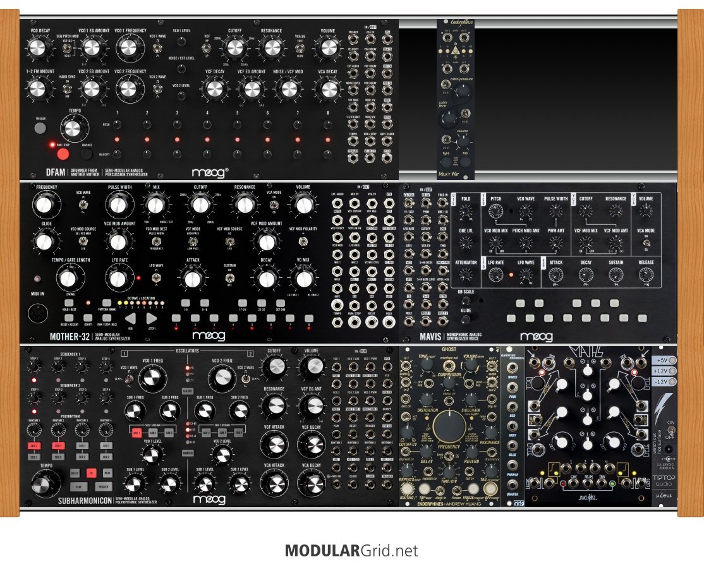Click the Quantum Rainbow BLUE noise jack
The width and height of the screenshot is (704, 564).
512,446
